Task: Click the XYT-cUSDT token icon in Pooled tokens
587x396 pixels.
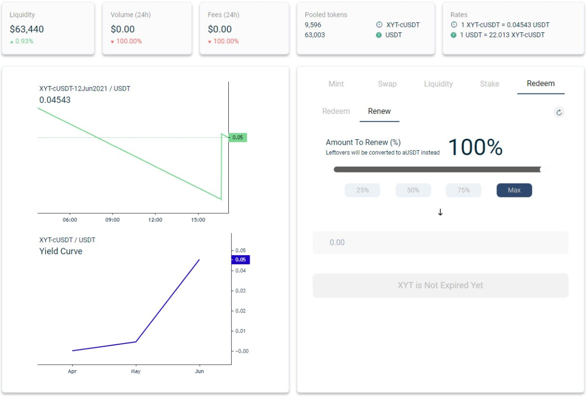Action: coord(379,25)
